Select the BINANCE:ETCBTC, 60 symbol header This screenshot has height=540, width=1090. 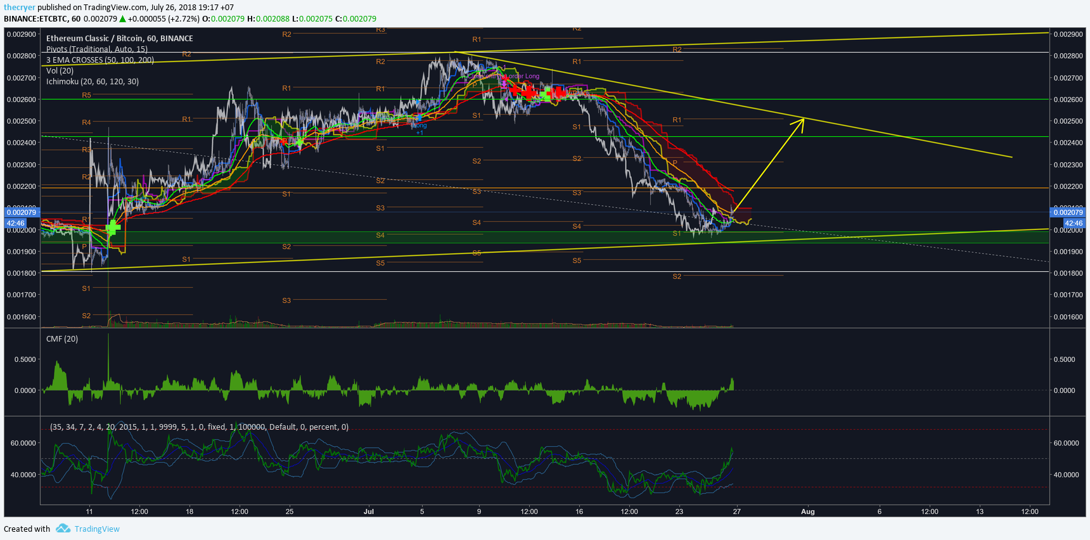pyautogui.click(x=42, y=19)
